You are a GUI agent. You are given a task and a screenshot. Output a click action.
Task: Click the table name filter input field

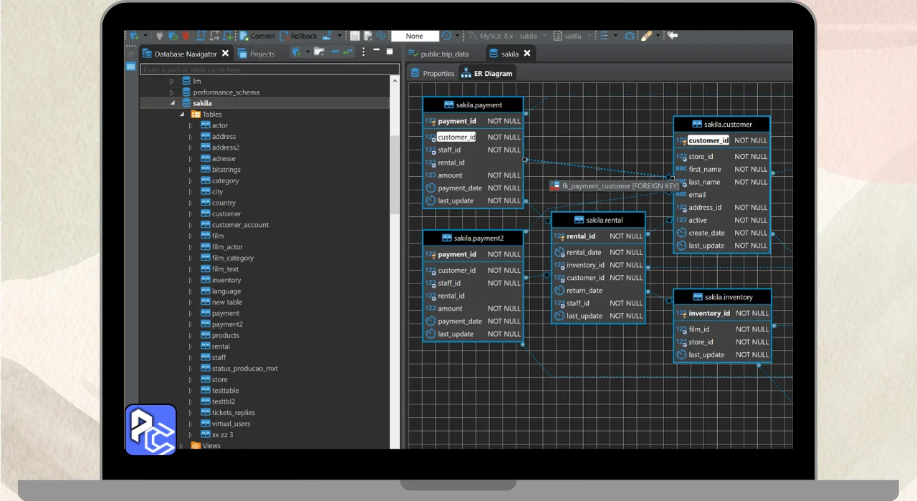(x=270, y=70)
